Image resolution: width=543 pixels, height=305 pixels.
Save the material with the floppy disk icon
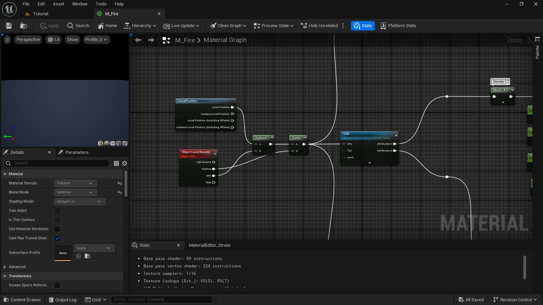pyautogui.click(x=9, y=26)
